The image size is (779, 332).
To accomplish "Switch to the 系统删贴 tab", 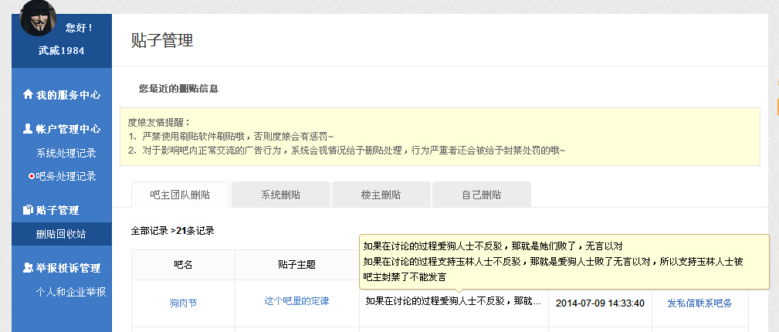I will 281,195.
